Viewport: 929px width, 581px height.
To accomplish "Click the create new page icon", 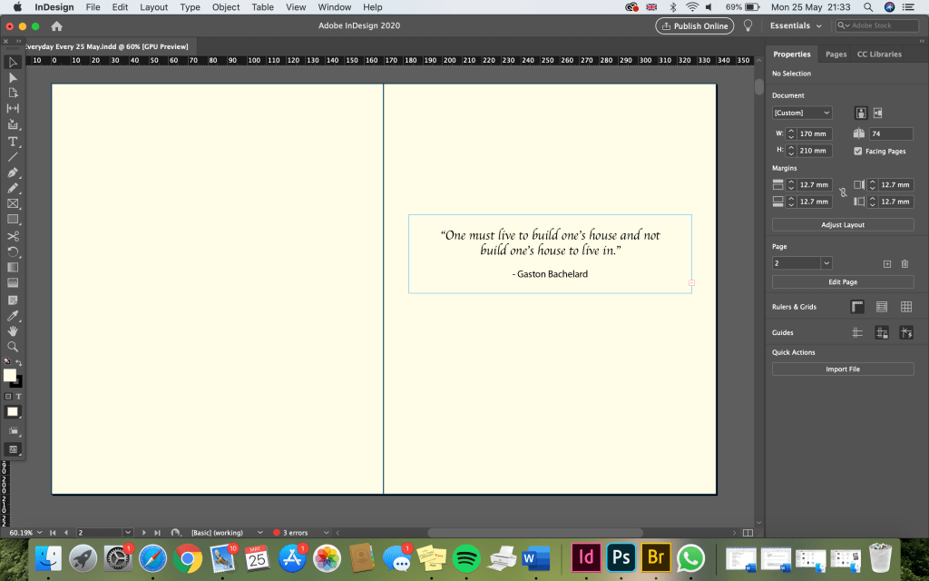I will [887, 263].
